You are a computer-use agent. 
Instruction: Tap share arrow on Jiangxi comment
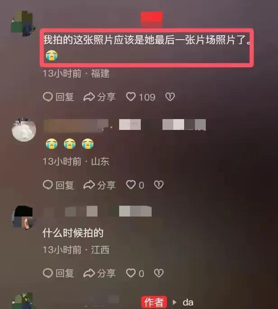[89, 273]
